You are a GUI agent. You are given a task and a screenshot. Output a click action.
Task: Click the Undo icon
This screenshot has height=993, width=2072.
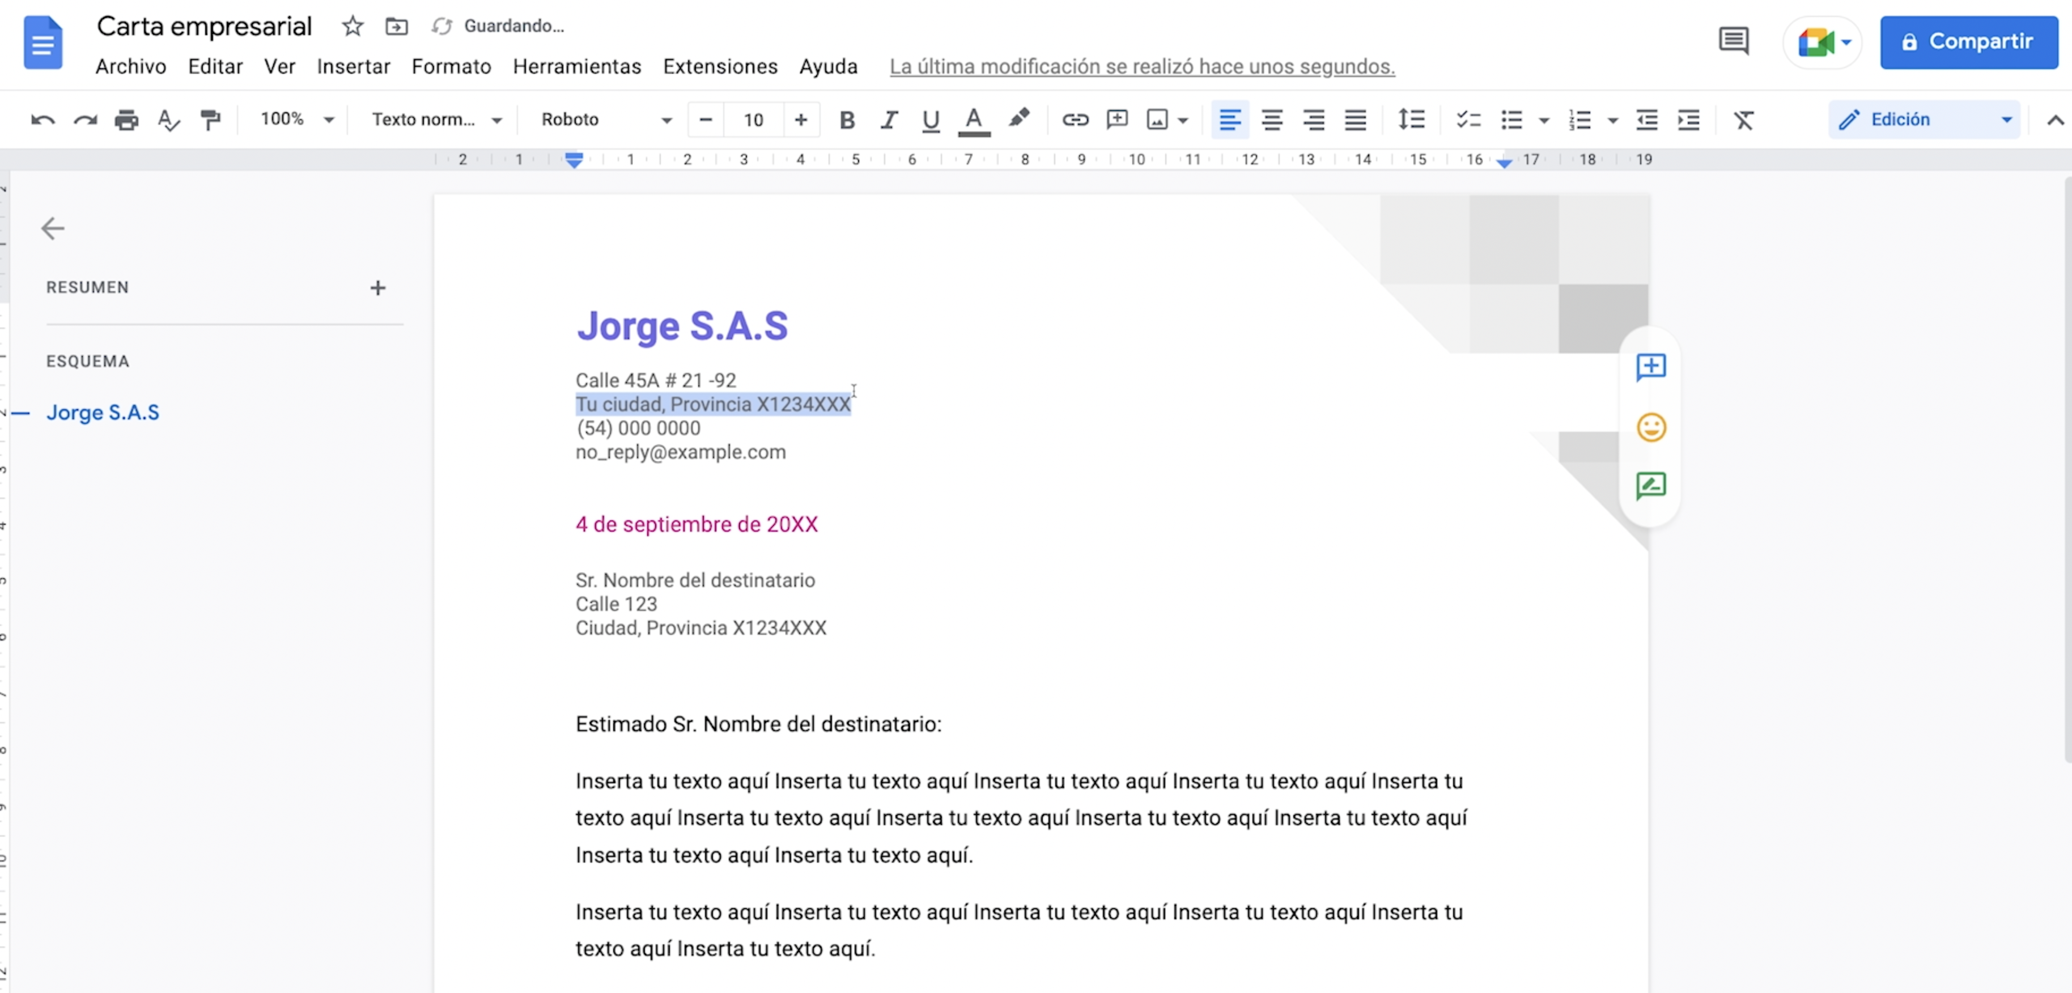point(42,119)
